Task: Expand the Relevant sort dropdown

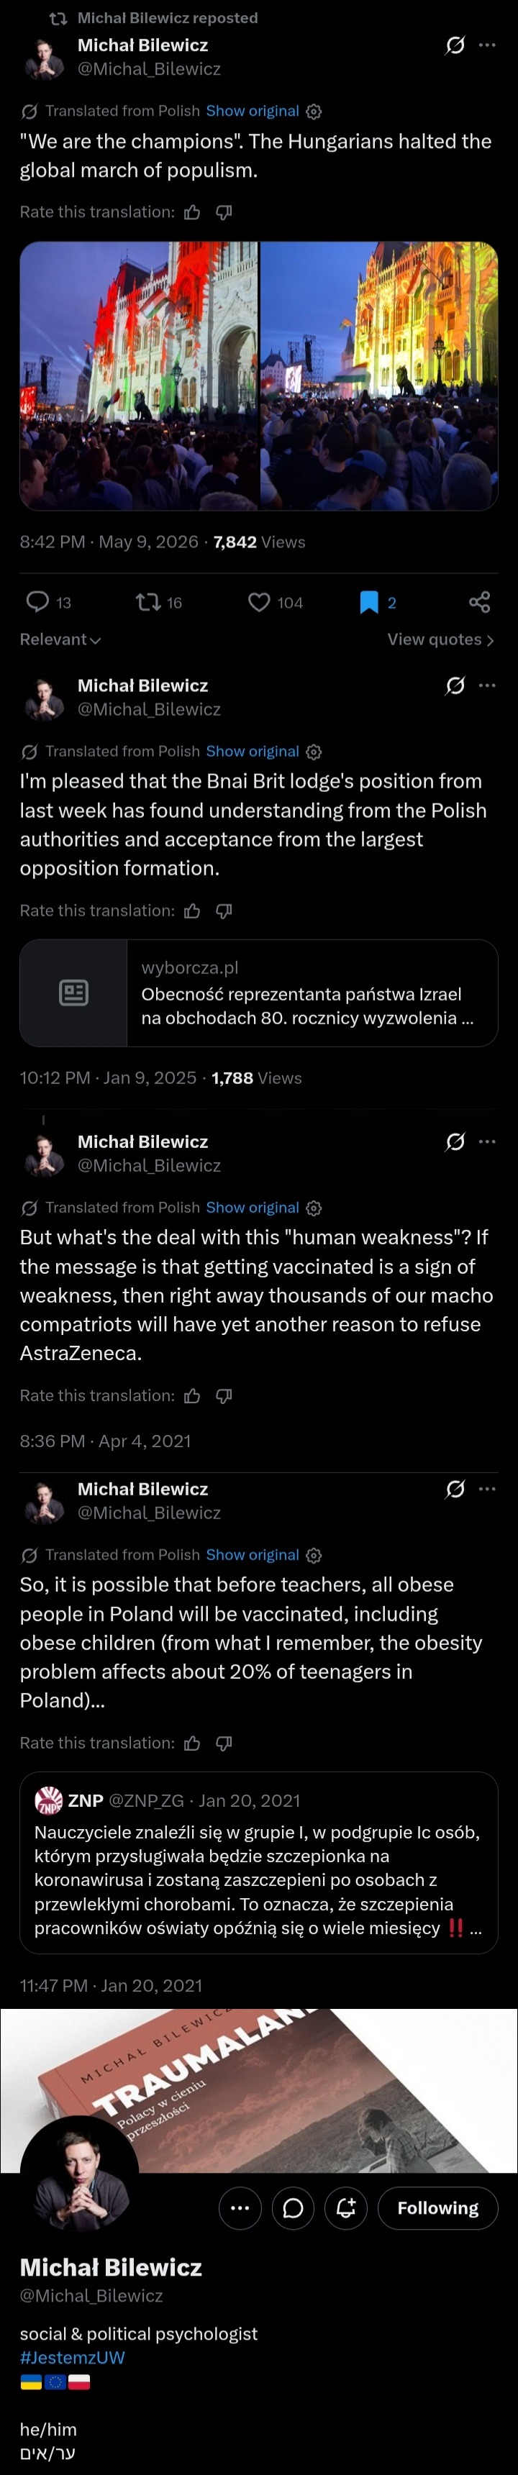Action: click(60, 639)
